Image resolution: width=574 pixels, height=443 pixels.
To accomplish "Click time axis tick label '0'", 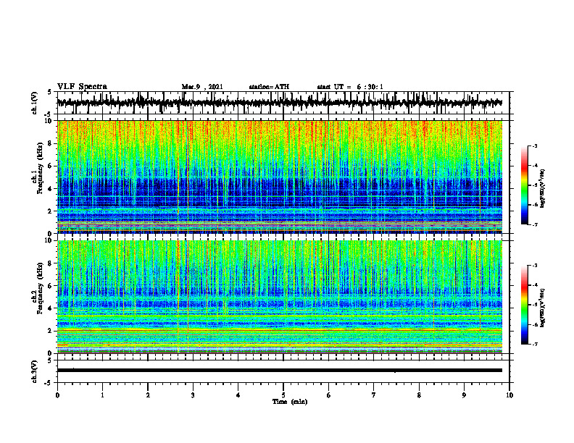I will pyautogui.click(x=57, y=395).
